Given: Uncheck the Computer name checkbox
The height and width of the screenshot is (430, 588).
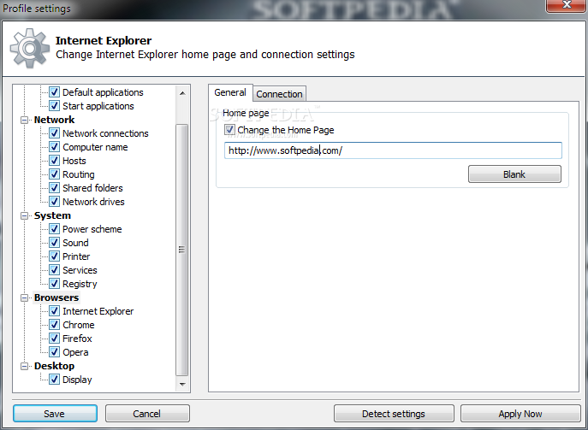Looking at the screenshot, I should 55,147.
